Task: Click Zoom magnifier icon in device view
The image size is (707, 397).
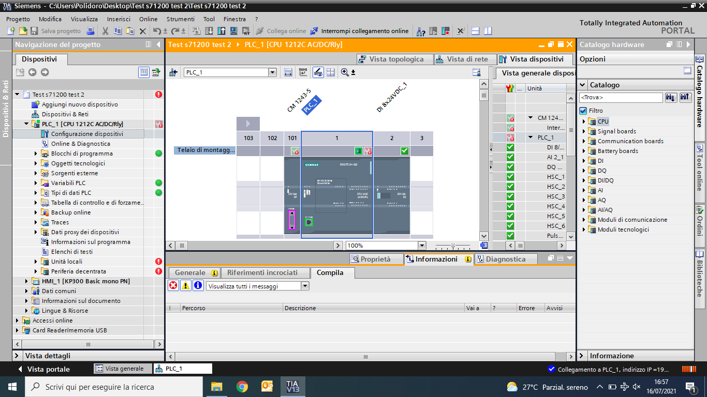Action: (x=345, y=72)
